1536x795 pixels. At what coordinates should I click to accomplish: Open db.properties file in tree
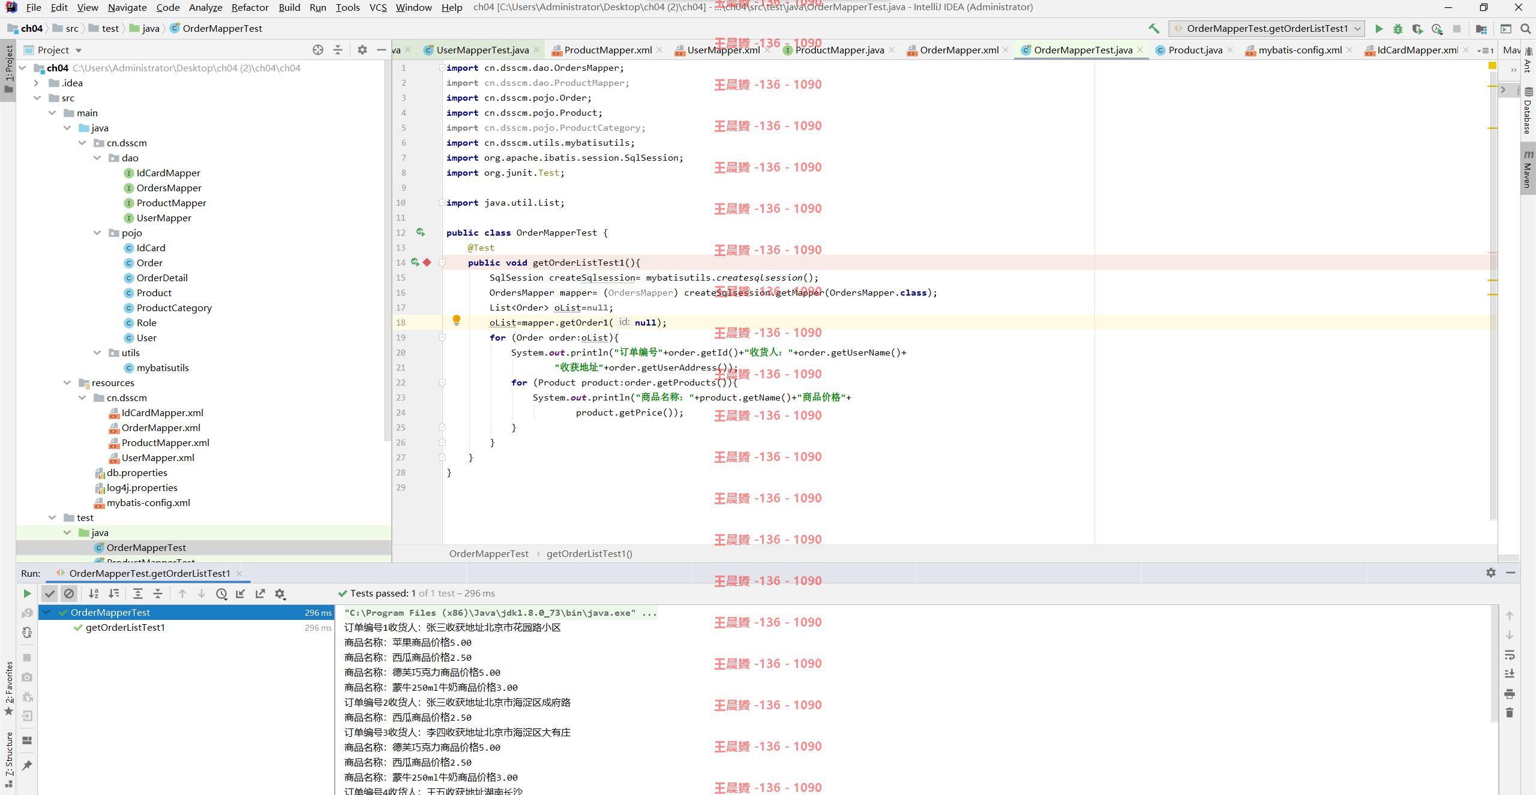[137, 473]
